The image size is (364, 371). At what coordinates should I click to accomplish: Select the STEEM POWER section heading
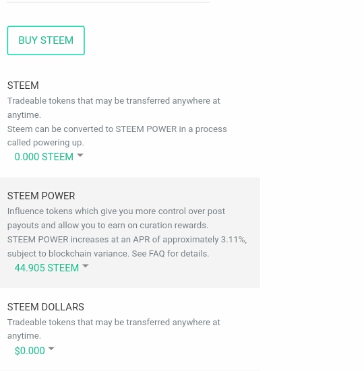(41, 196)
